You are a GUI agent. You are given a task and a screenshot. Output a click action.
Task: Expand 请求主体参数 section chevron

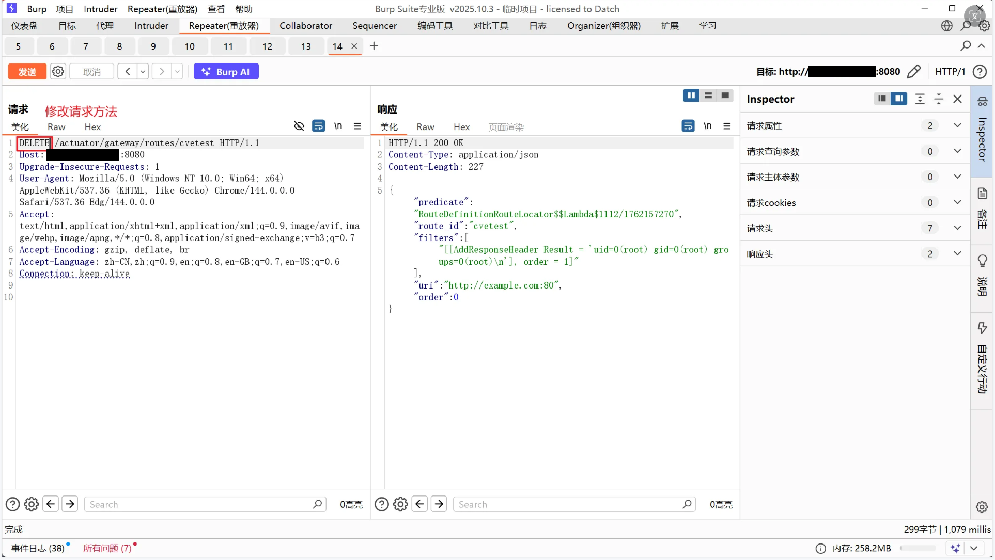[957, 177]
